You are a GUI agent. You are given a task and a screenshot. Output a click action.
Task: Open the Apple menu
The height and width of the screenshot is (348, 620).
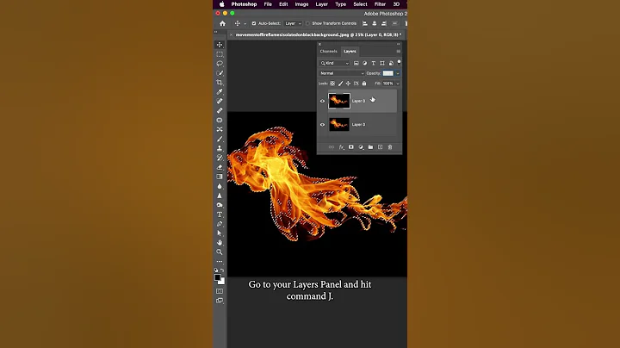(x=222, y=4)
